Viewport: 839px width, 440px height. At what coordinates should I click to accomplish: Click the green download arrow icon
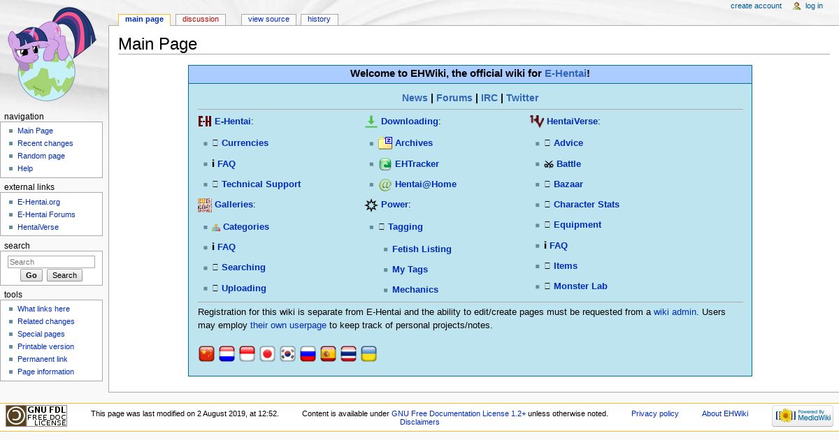tap(371, 122)
